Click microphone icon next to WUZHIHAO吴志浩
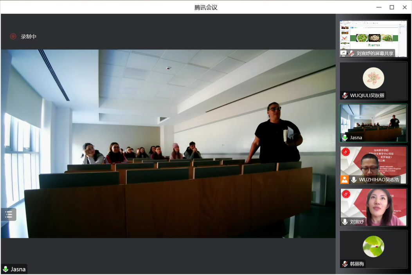The image size is (412, 275). [x=354, y=179]
